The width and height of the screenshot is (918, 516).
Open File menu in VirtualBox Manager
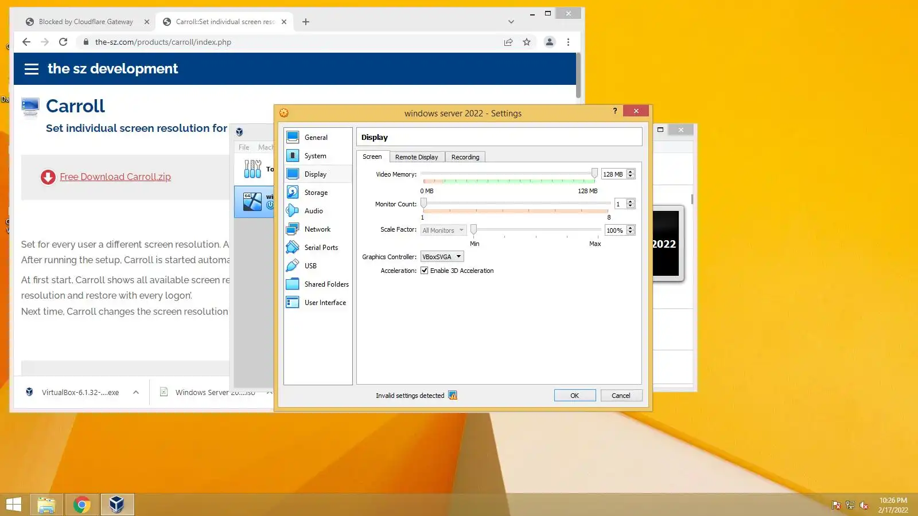(244, 147)
